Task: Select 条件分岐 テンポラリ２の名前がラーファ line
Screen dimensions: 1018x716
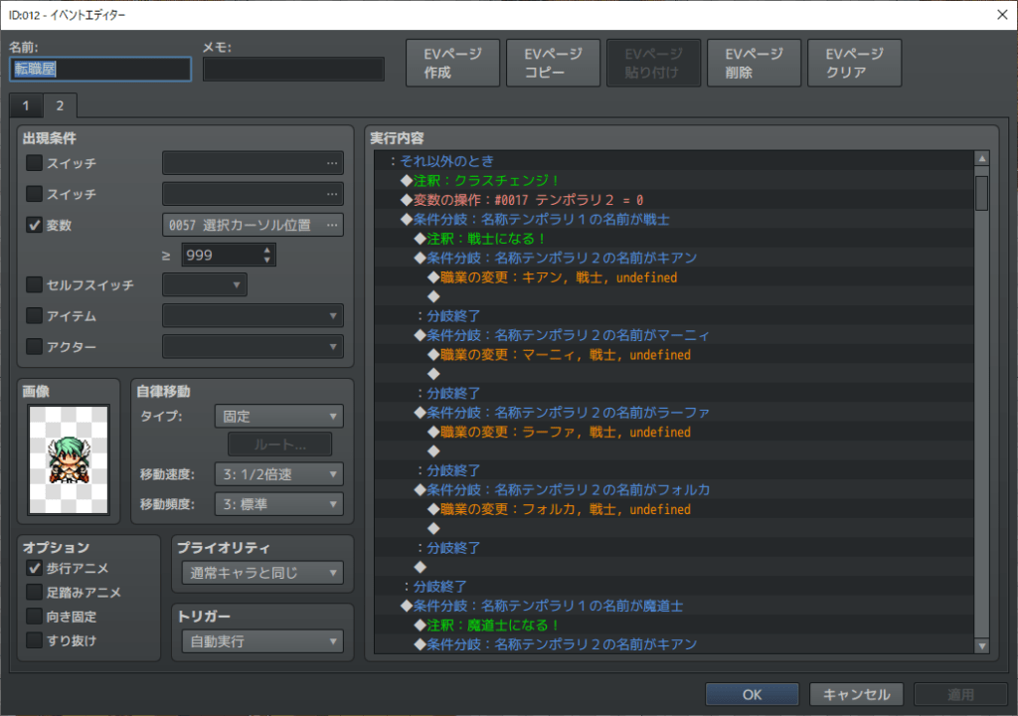Action: click(x=674, y=413)
